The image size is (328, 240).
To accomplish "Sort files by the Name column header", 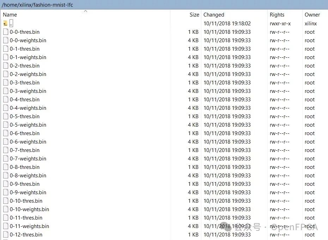I will pyautogui.click(x=10, y=15).
